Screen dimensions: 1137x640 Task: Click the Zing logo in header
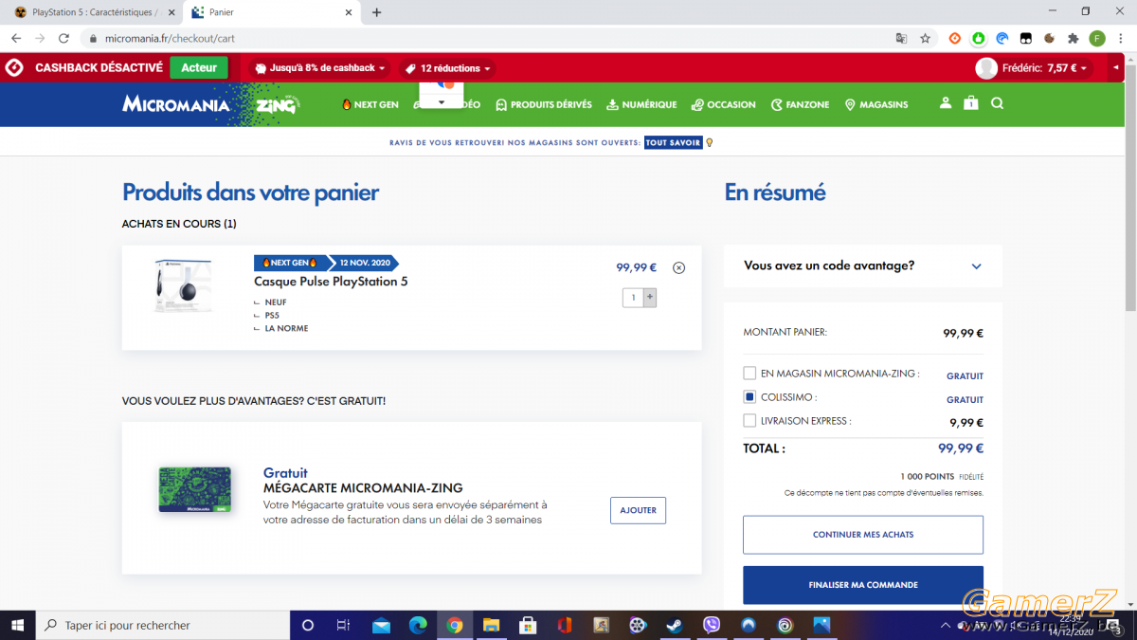click(x=278, y=103)
